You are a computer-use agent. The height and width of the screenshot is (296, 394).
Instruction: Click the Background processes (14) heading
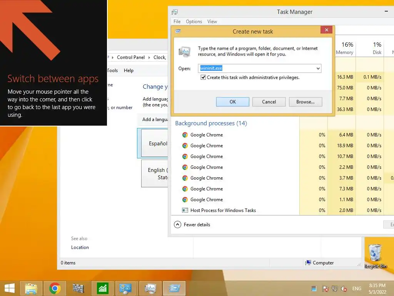pyautogui.click(x=211, y=123)
